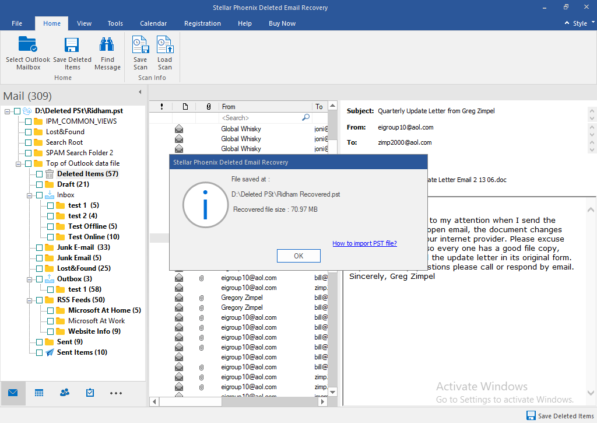597x423 pixels.
Task: Open the Calendar view icon in bottom bar
Action: click(x=39, y=393)
